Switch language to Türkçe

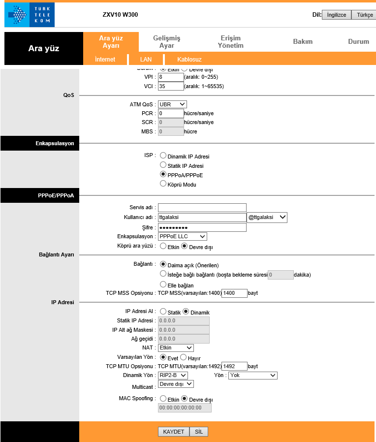tap(365, 15)
